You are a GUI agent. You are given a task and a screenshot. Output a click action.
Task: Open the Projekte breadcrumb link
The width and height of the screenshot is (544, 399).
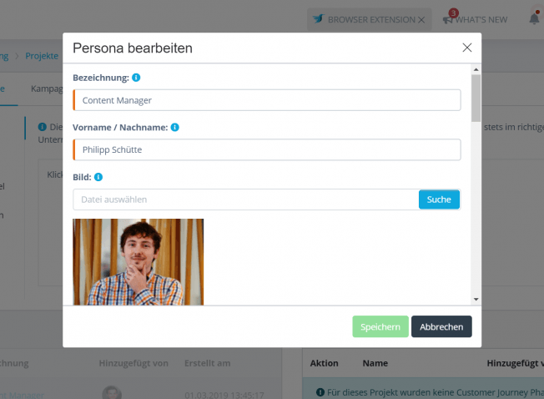pyautogui.click(x=42, y=56)
